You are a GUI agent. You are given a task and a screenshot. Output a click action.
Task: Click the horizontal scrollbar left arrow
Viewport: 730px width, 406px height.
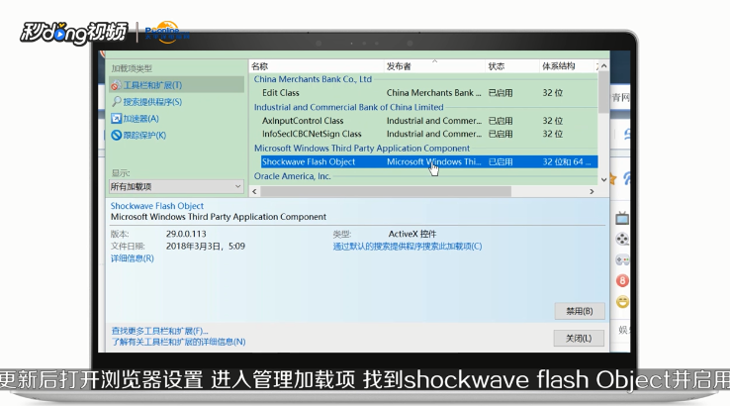pyautogui.click(x=254, y=191)
